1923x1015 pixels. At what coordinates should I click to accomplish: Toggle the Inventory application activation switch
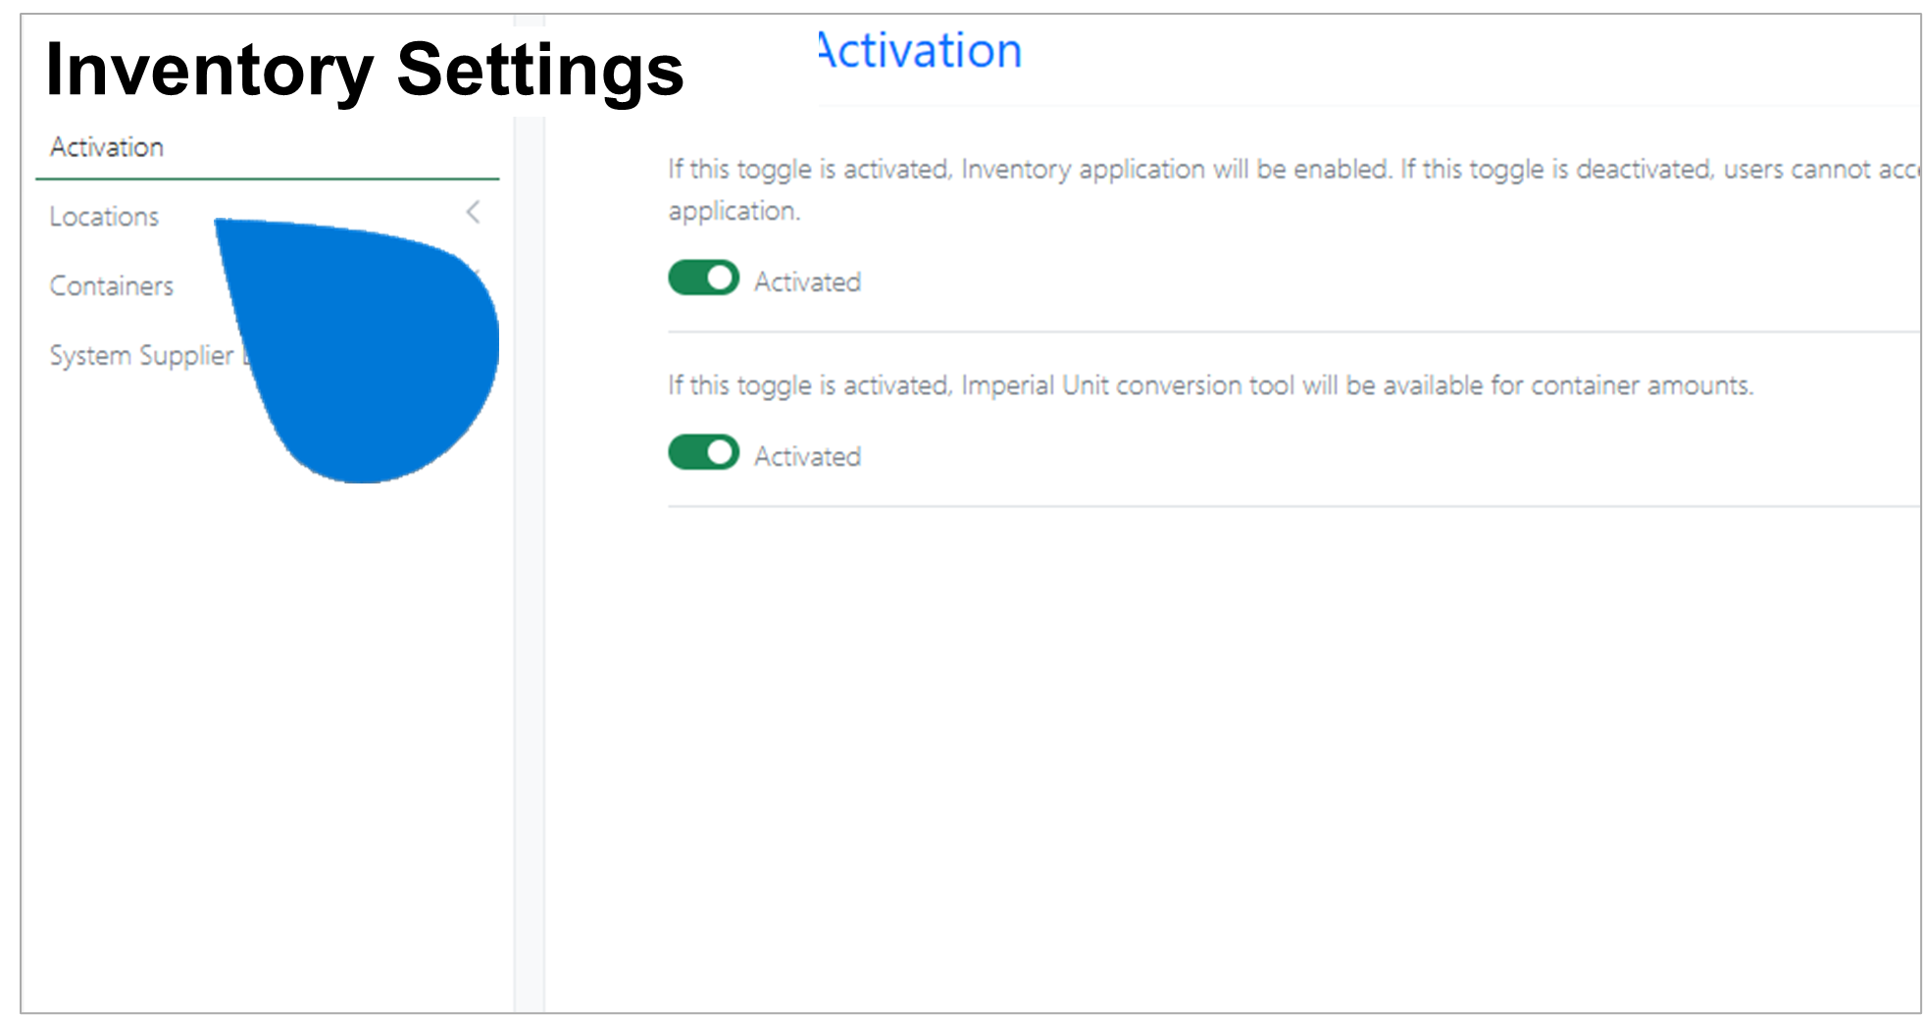point(704,279)
